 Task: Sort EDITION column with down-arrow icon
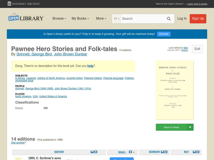click(92, 152)
